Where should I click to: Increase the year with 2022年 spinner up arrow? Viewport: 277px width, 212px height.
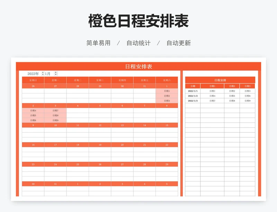[43, 73]
